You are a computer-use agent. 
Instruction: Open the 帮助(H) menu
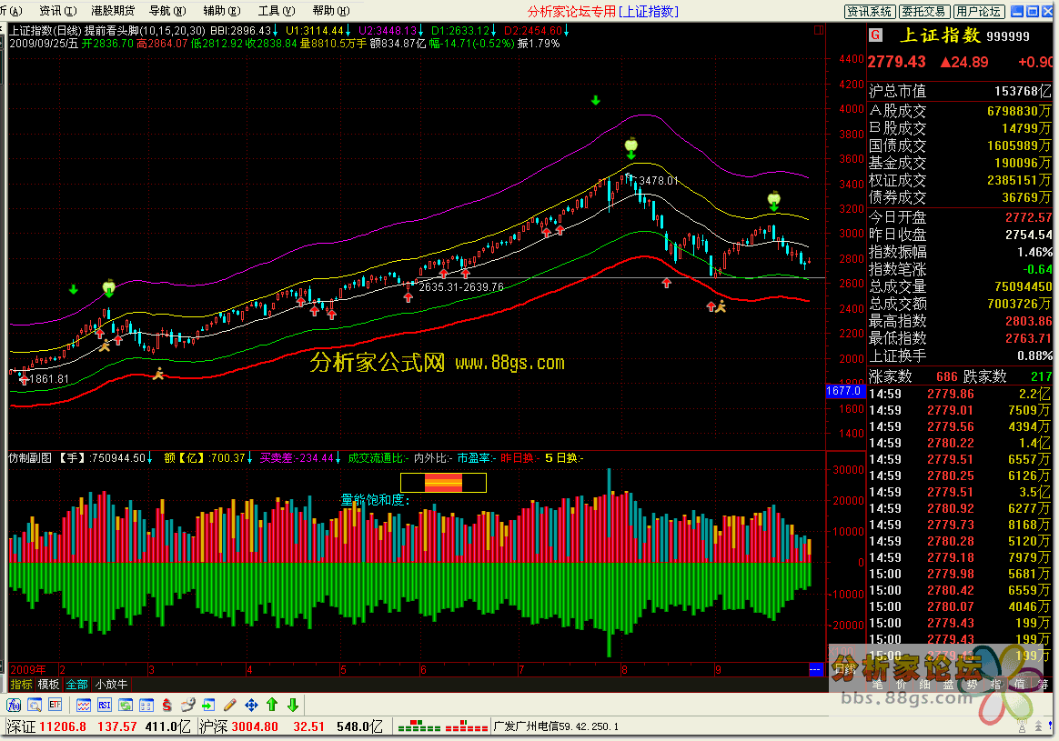[x=331, y=11]
